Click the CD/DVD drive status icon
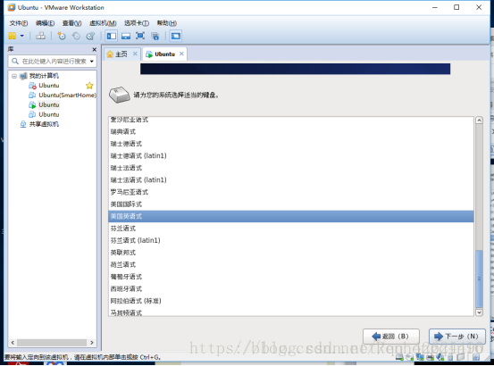The image size is (494, 366). (x=409, y=357)
